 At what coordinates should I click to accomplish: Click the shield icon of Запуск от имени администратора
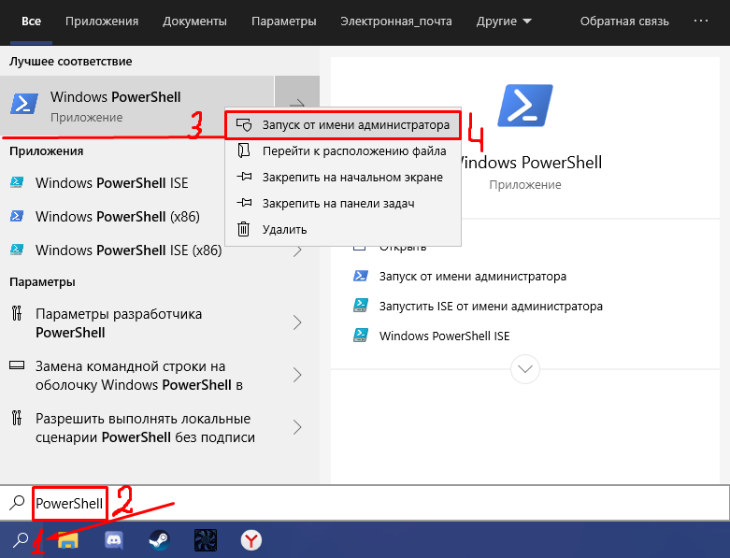pos(244,124)
